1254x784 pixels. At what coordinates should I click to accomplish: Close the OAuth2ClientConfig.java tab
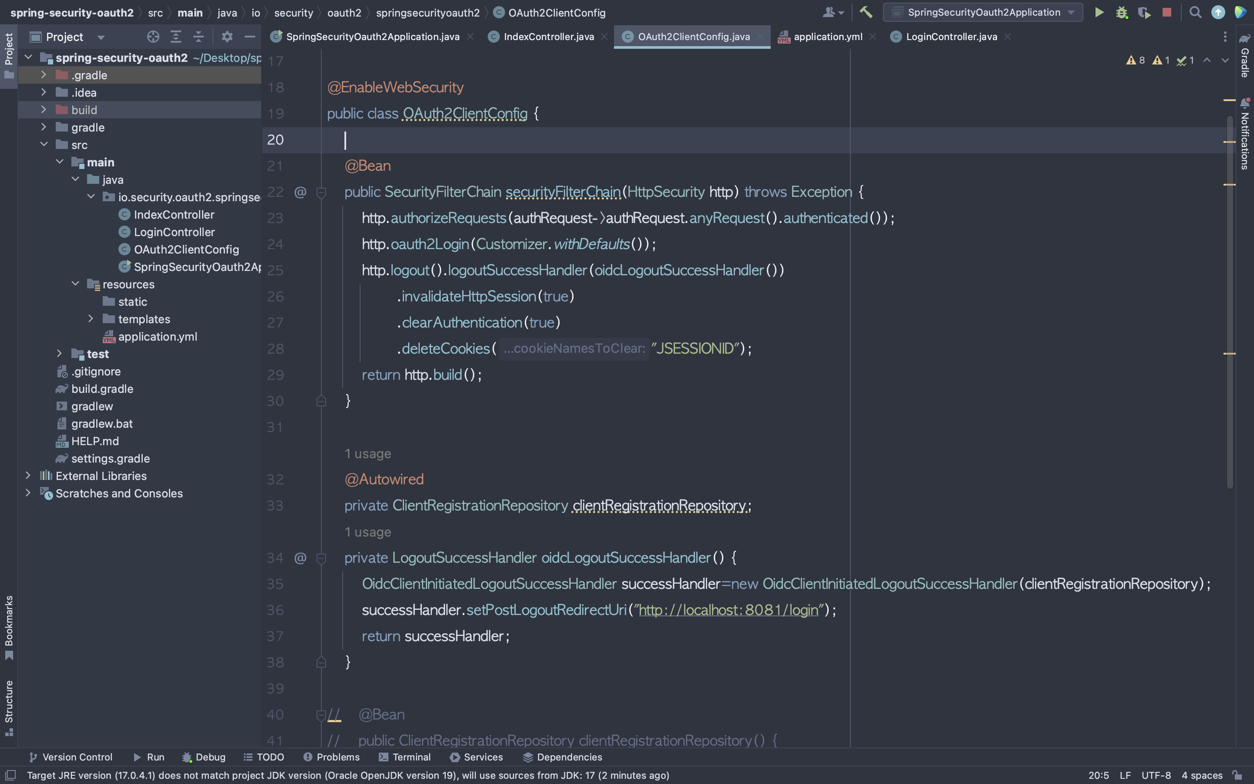(x=760, y=37)
